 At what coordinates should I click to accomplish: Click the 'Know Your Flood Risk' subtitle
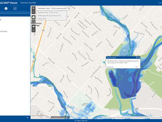click(x=28, y=3)
